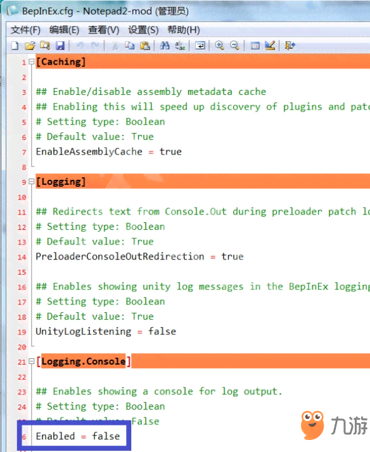The width and height of the screenshot is (370, 452).
Task: Paste clipboard using the Paste toolbar icon
Action: point(145,46)
